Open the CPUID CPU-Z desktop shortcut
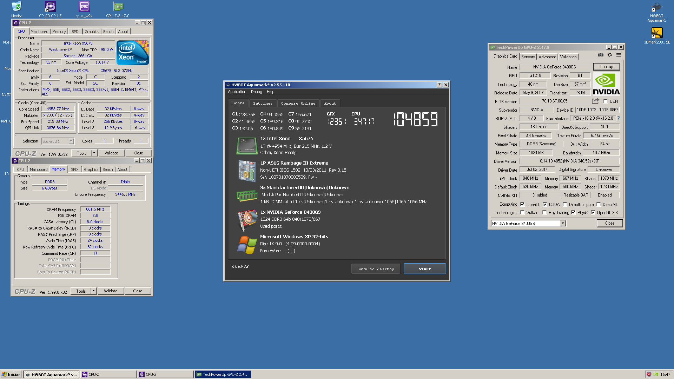Image resolution: width=674 pixels, height=379 pixels. coord(50,9)
